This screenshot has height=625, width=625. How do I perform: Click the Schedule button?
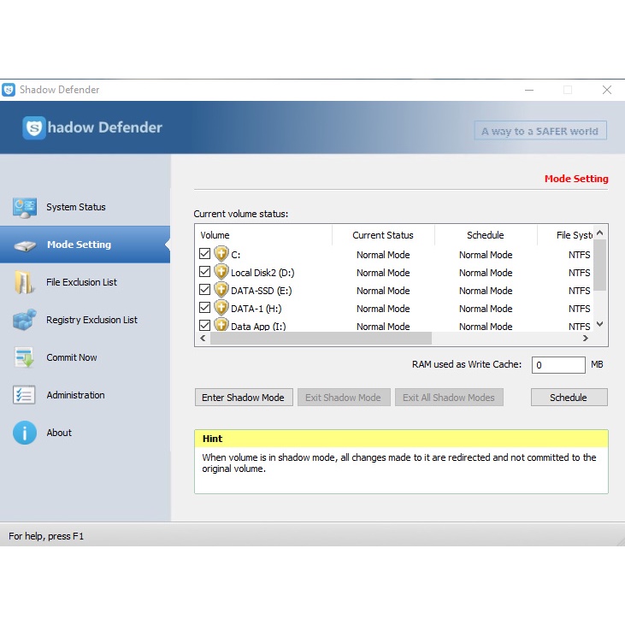(x=569, y=398)
